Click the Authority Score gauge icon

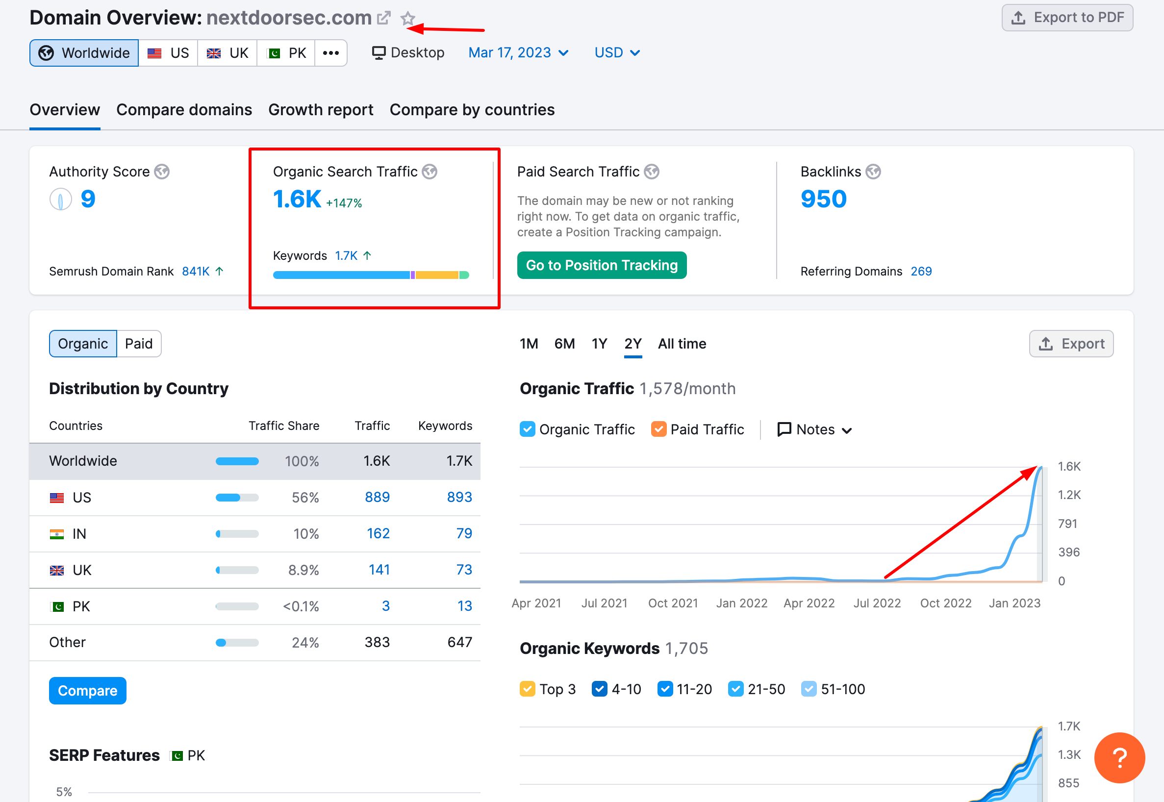coord(60,200)
